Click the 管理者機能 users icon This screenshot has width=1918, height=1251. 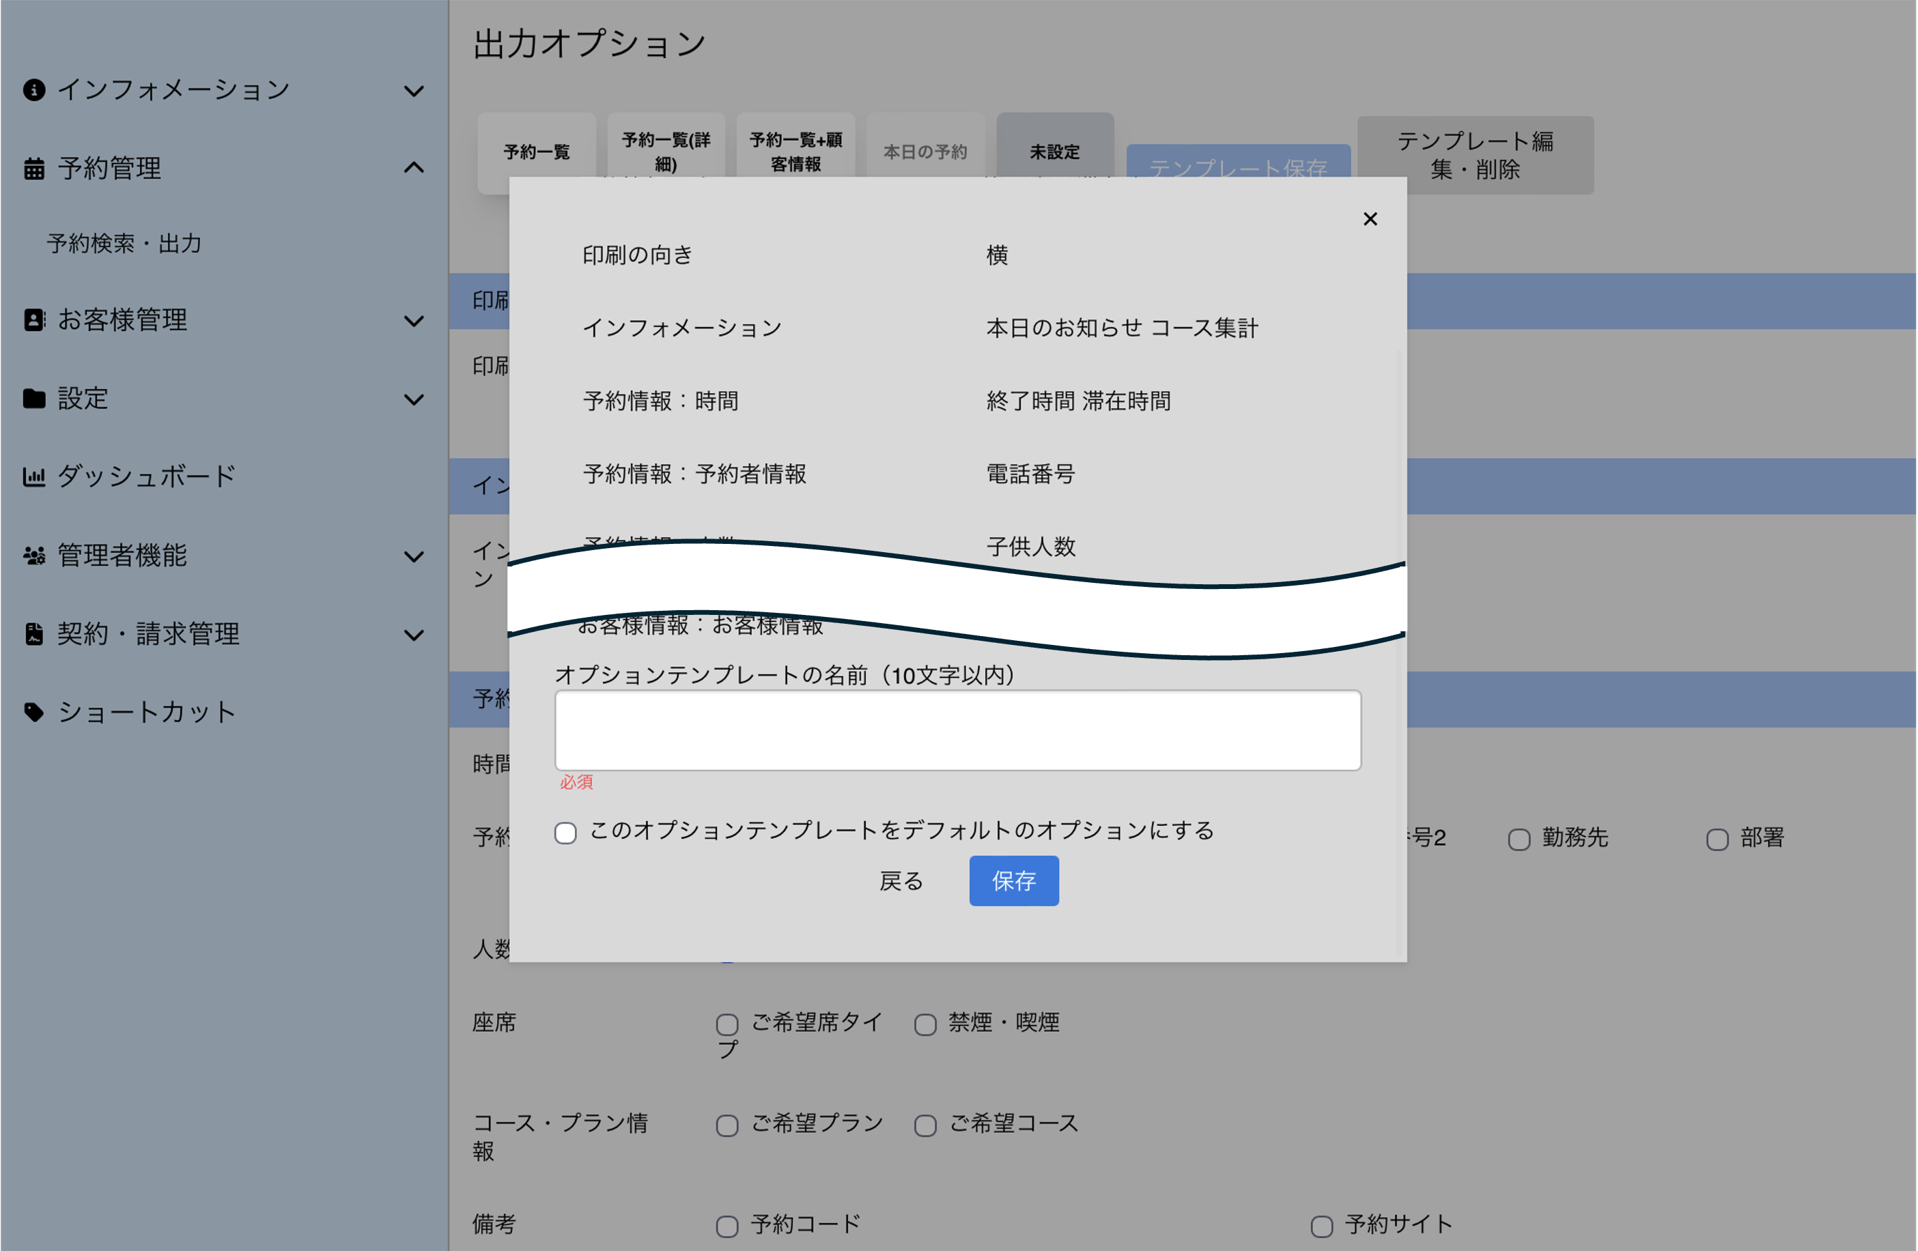[x=34, y=555]
